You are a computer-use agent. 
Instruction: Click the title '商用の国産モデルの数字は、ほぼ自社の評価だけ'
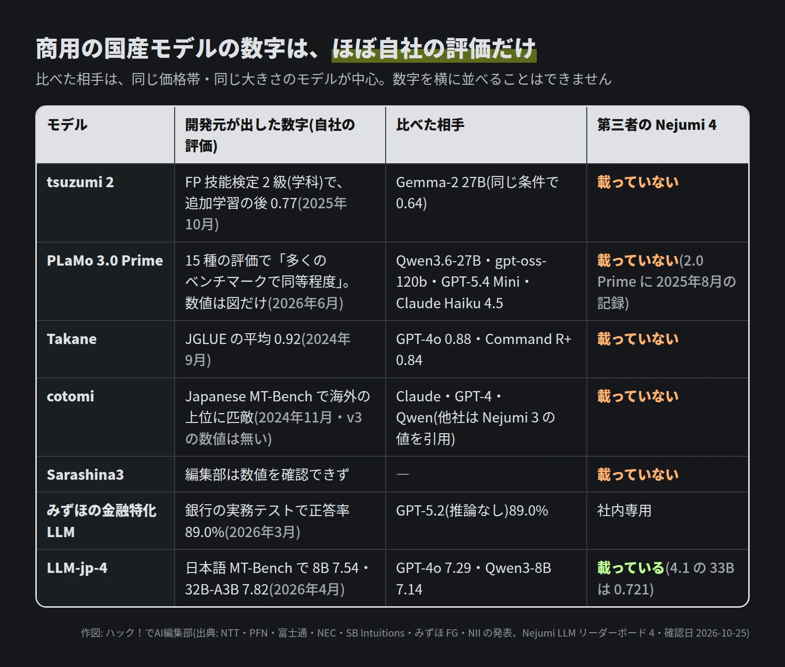(286, 49)
